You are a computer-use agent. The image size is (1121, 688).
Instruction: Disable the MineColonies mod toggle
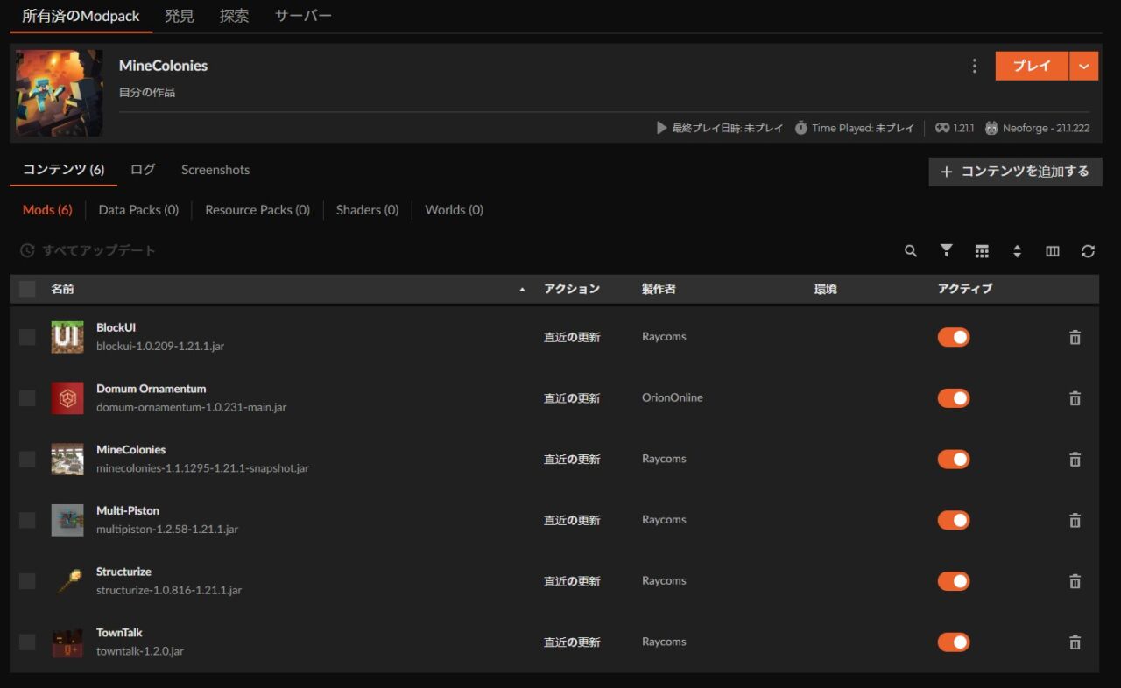[x=954, y=460]
